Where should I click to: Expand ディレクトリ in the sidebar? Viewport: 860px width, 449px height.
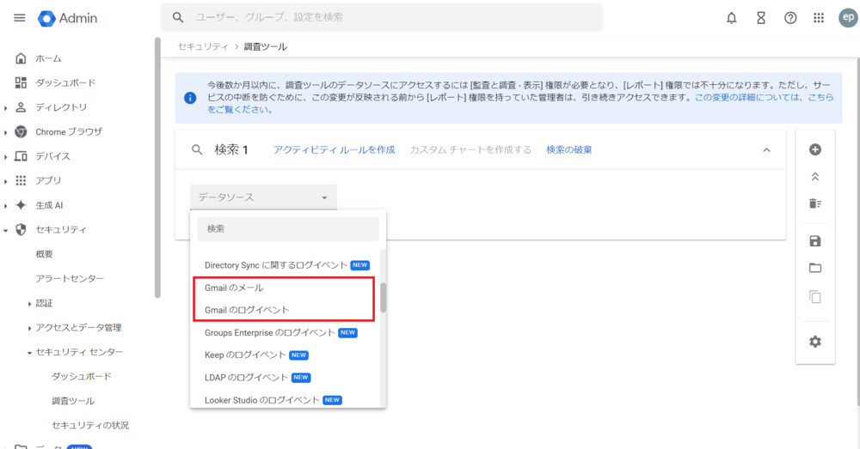click(5, 108)
